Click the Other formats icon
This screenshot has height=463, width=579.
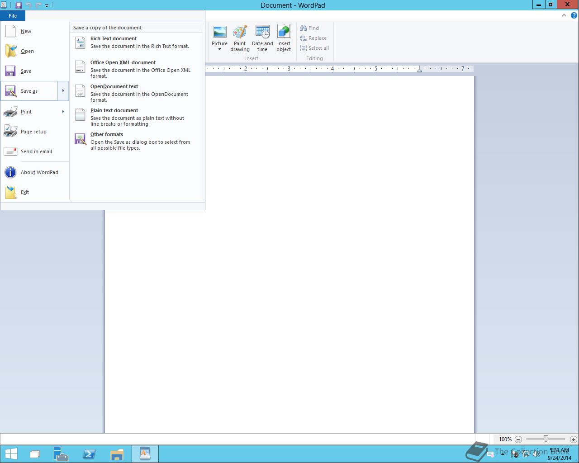pos(80,139)
